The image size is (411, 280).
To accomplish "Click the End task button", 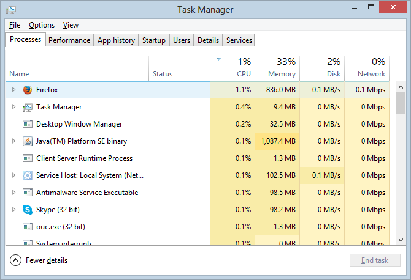I will (x=375, y=260).
